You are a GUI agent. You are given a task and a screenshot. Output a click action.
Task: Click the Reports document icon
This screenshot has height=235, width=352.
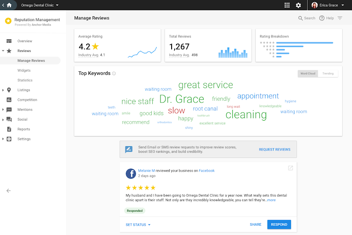pyautogui.click(x=9, y=129)
